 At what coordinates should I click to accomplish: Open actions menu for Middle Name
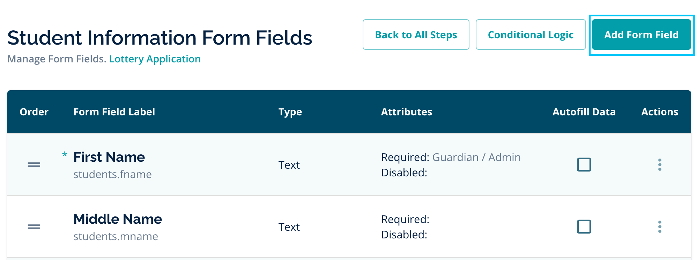pos(659,227)
